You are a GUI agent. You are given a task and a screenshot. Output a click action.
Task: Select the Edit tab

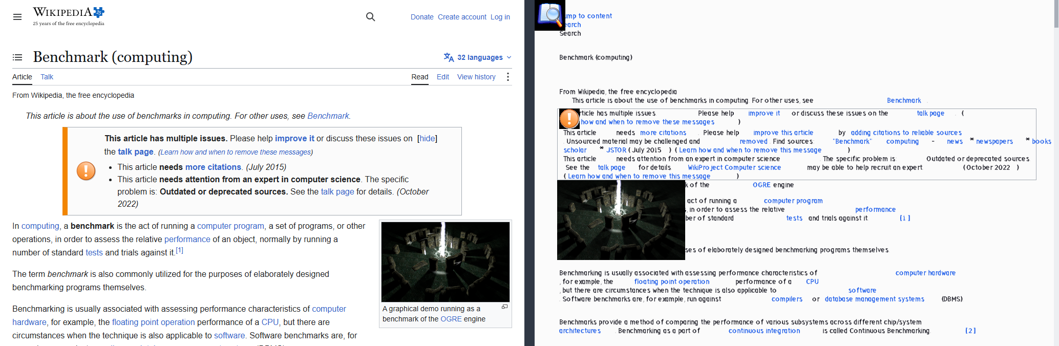(443, 77)
